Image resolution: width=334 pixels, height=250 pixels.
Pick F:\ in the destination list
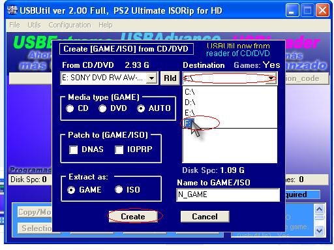[230, 123]
